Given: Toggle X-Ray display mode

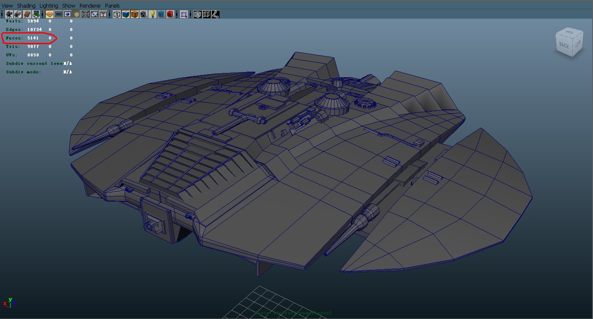Looking at the screenshot, I should pyautogui.click(x=197, y=14).
